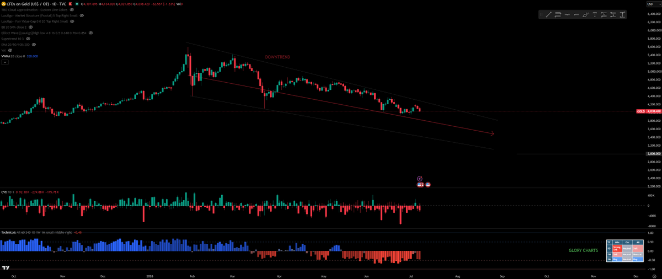Select VWMA 20 close indicator legend
This screenshot has height=279, width=662.
[13, 56]
